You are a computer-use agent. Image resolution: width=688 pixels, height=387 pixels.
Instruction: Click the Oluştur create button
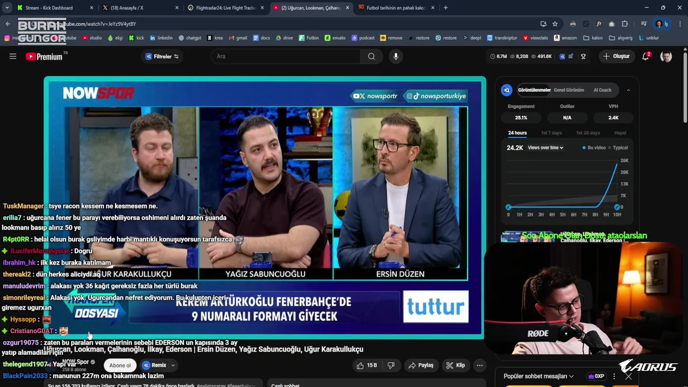[617, 56]
